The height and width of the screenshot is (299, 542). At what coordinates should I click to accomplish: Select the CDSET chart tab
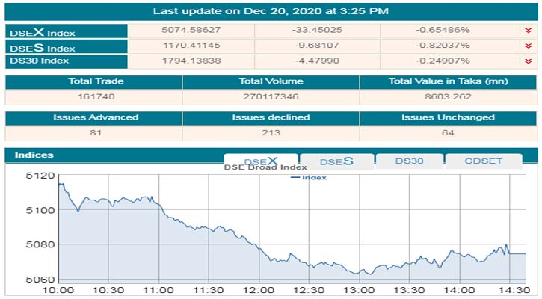coord(484,161)
